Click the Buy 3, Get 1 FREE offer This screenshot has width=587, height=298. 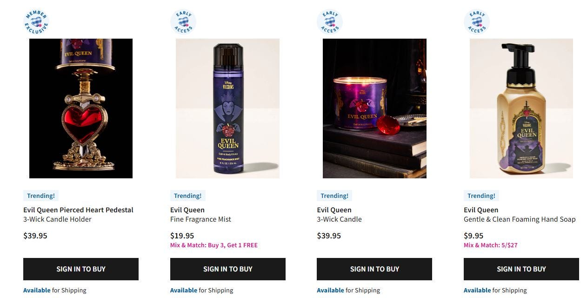click(214, 245)
